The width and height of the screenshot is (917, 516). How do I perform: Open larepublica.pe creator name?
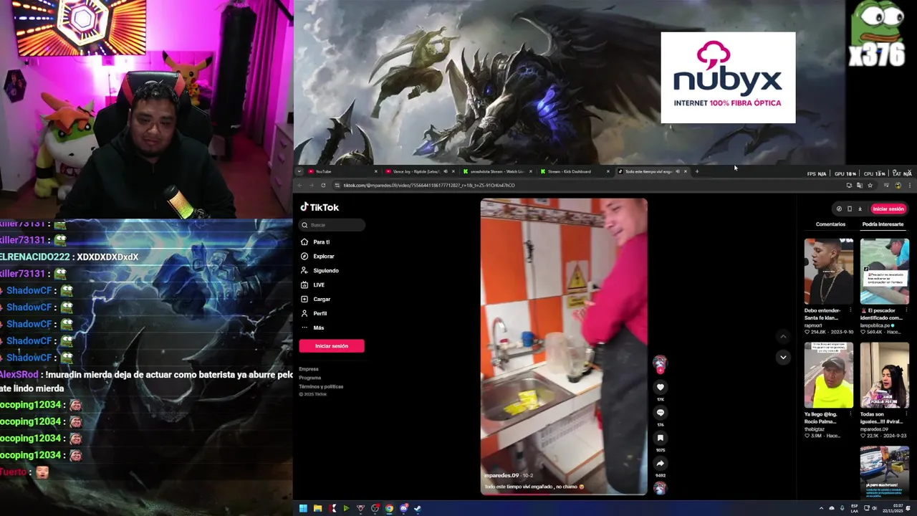(875, 325)
